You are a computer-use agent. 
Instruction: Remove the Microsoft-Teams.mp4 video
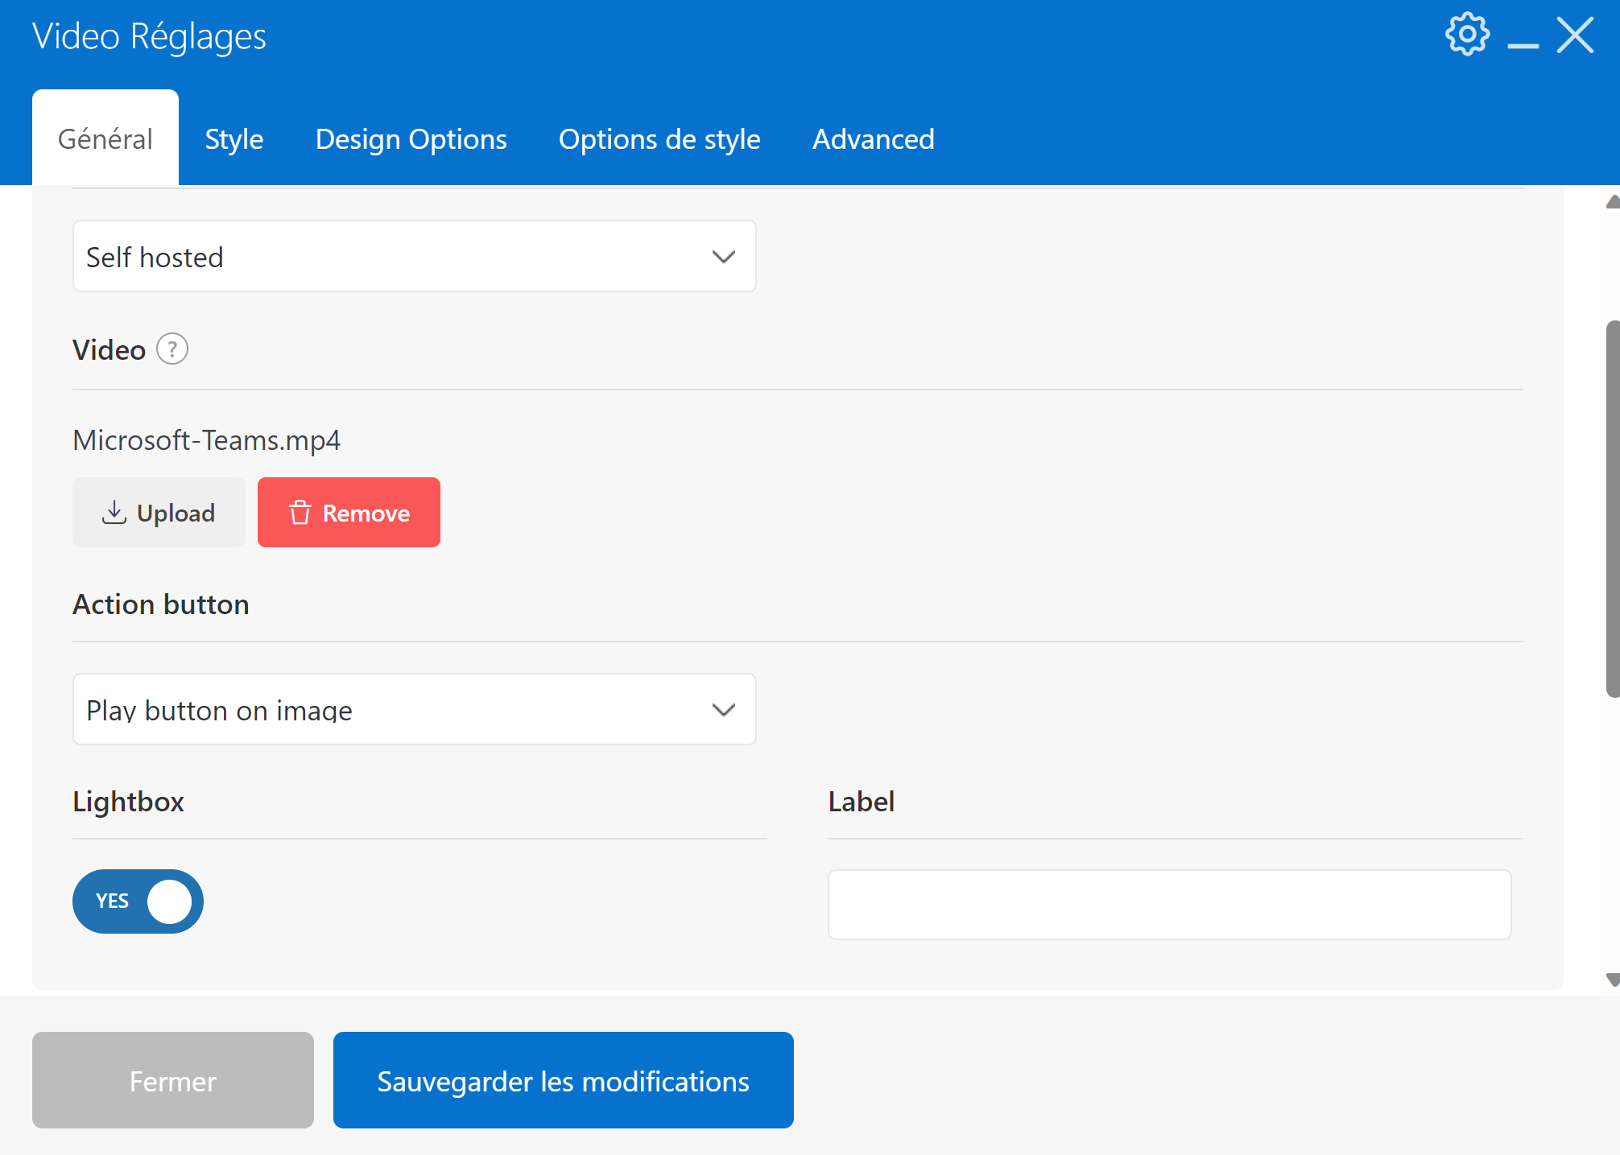pos(349,513)
